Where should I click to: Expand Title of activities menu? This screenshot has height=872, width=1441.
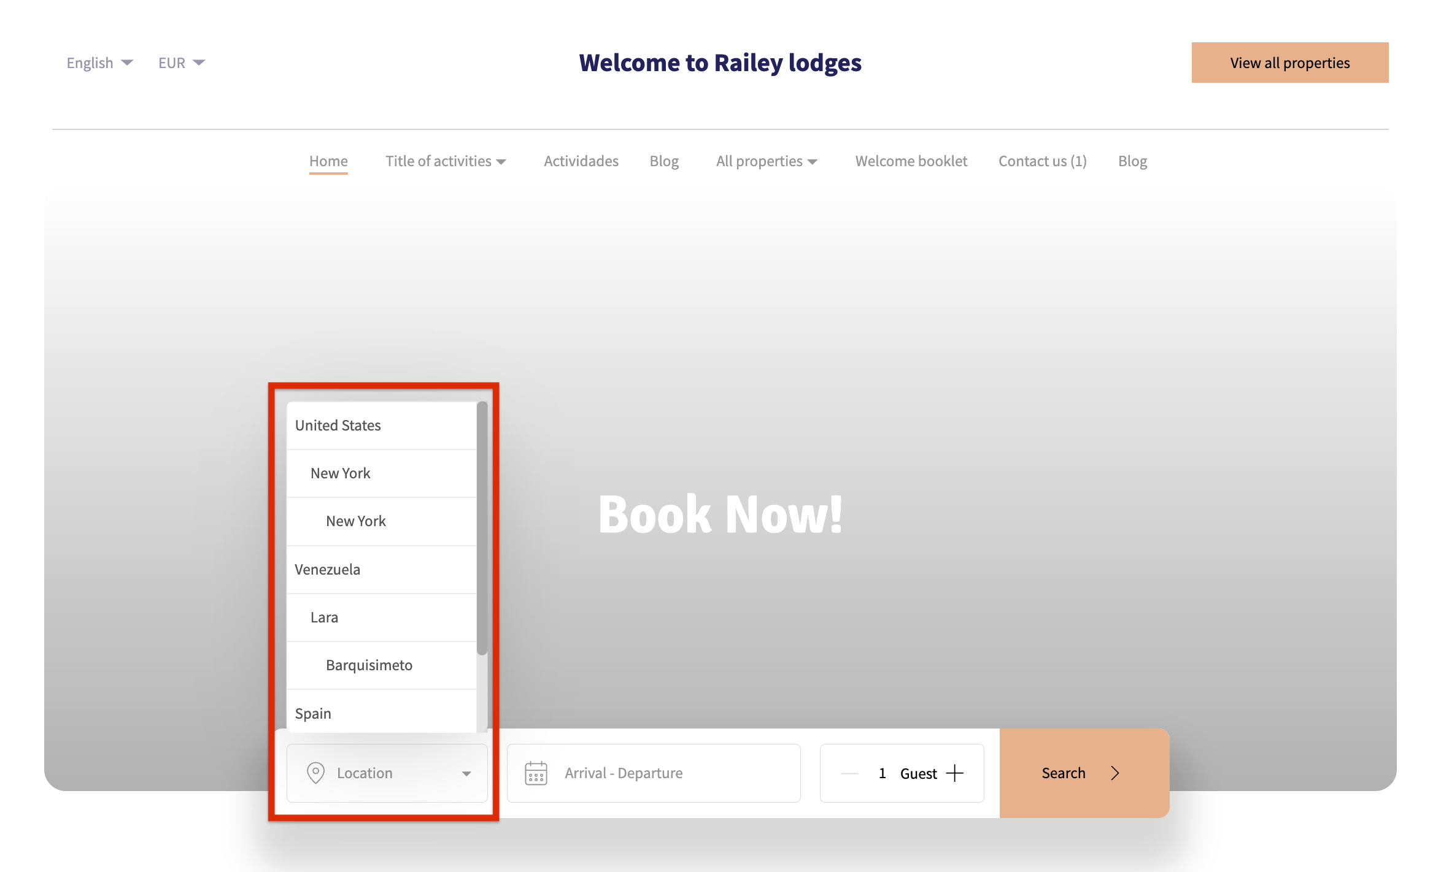(446, 161)
